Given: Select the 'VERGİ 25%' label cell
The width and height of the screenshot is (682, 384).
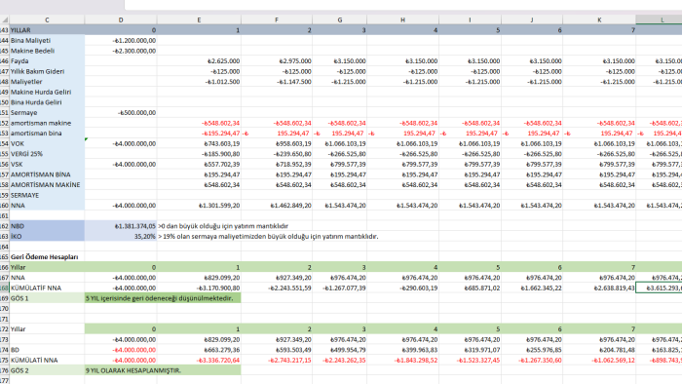Looking at the screenshot, I should (47, 154).
